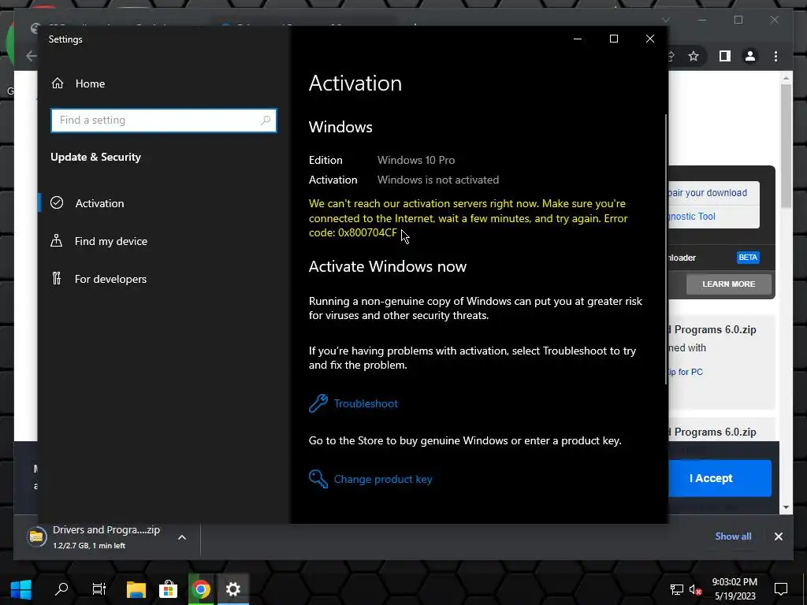Expand the download item options chevron
The image size is (807, 605).
pos(182,537)
